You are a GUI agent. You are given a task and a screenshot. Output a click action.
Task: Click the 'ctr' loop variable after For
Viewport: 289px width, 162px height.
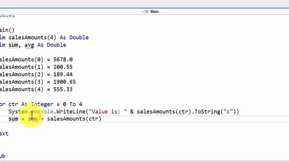click(x=13, y=104)
